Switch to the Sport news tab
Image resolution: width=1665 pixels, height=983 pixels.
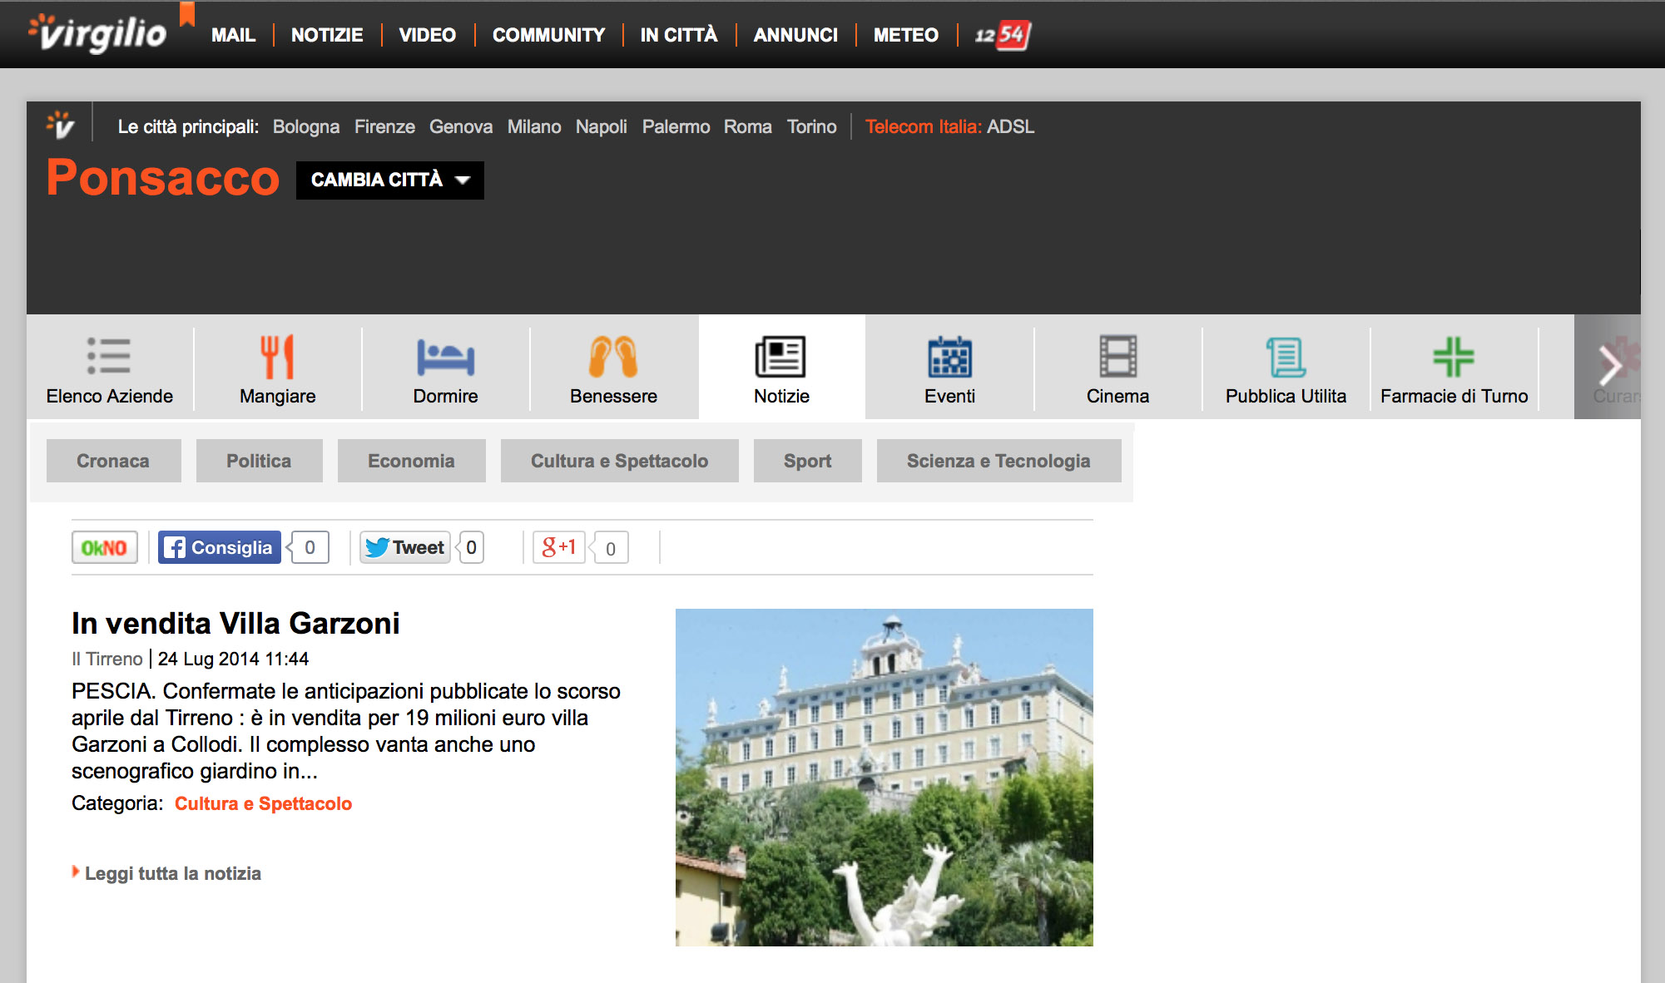(807, 461)
